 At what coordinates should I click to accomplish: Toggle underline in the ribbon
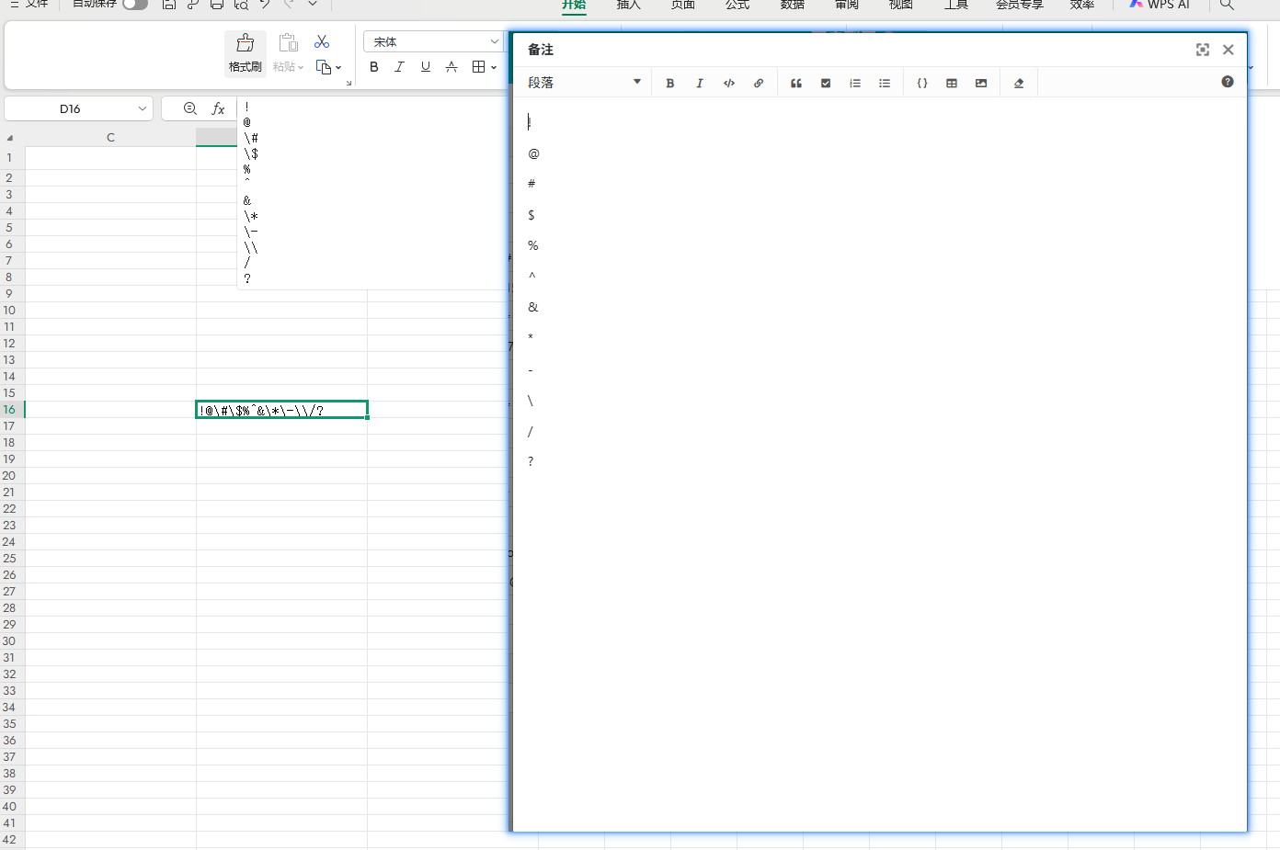[x=425, y=66]
